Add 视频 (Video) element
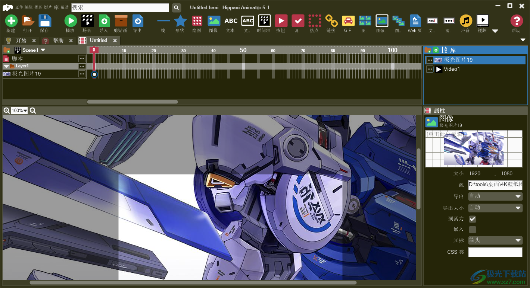Viewport: 530px width, 288px height. [483, 21]
